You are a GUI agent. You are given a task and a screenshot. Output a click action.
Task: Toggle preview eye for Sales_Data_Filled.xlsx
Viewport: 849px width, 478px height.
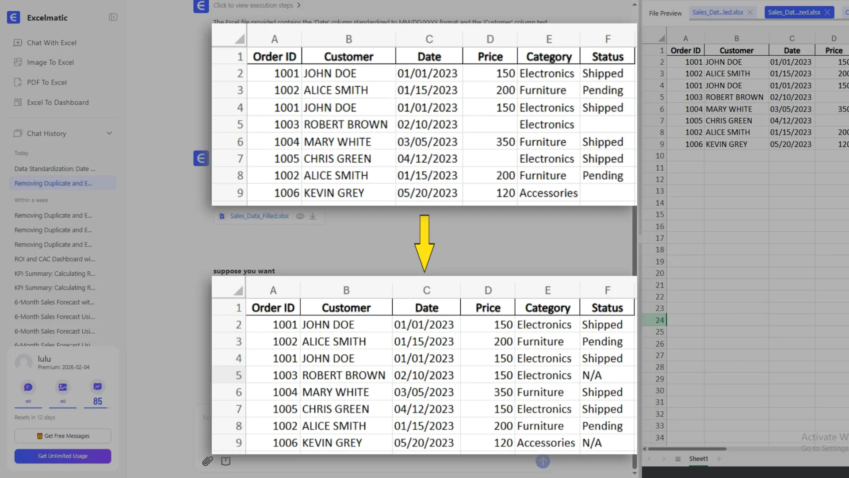pyautogui.click(x=300, y=216)
